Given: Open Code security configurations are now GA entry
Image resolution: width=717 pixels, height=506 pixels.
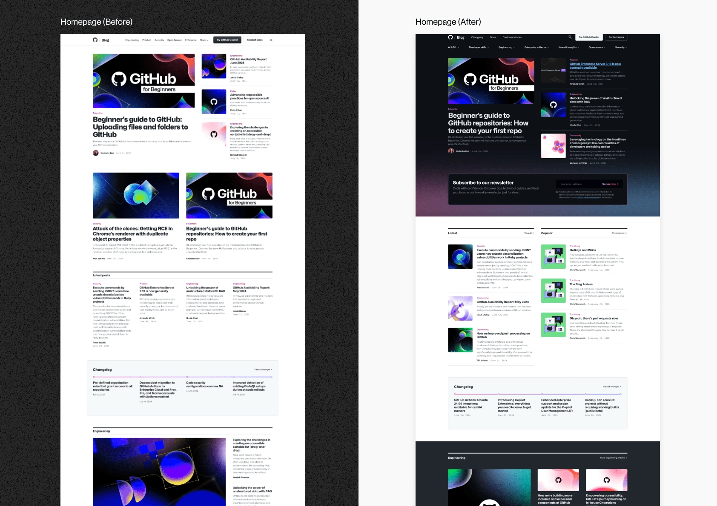Looking at the screenshot, I should coord(204,384).
